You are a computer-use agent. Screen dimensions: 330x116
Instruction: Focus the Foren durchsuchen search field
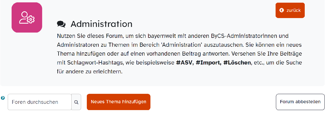pos(40,102)
